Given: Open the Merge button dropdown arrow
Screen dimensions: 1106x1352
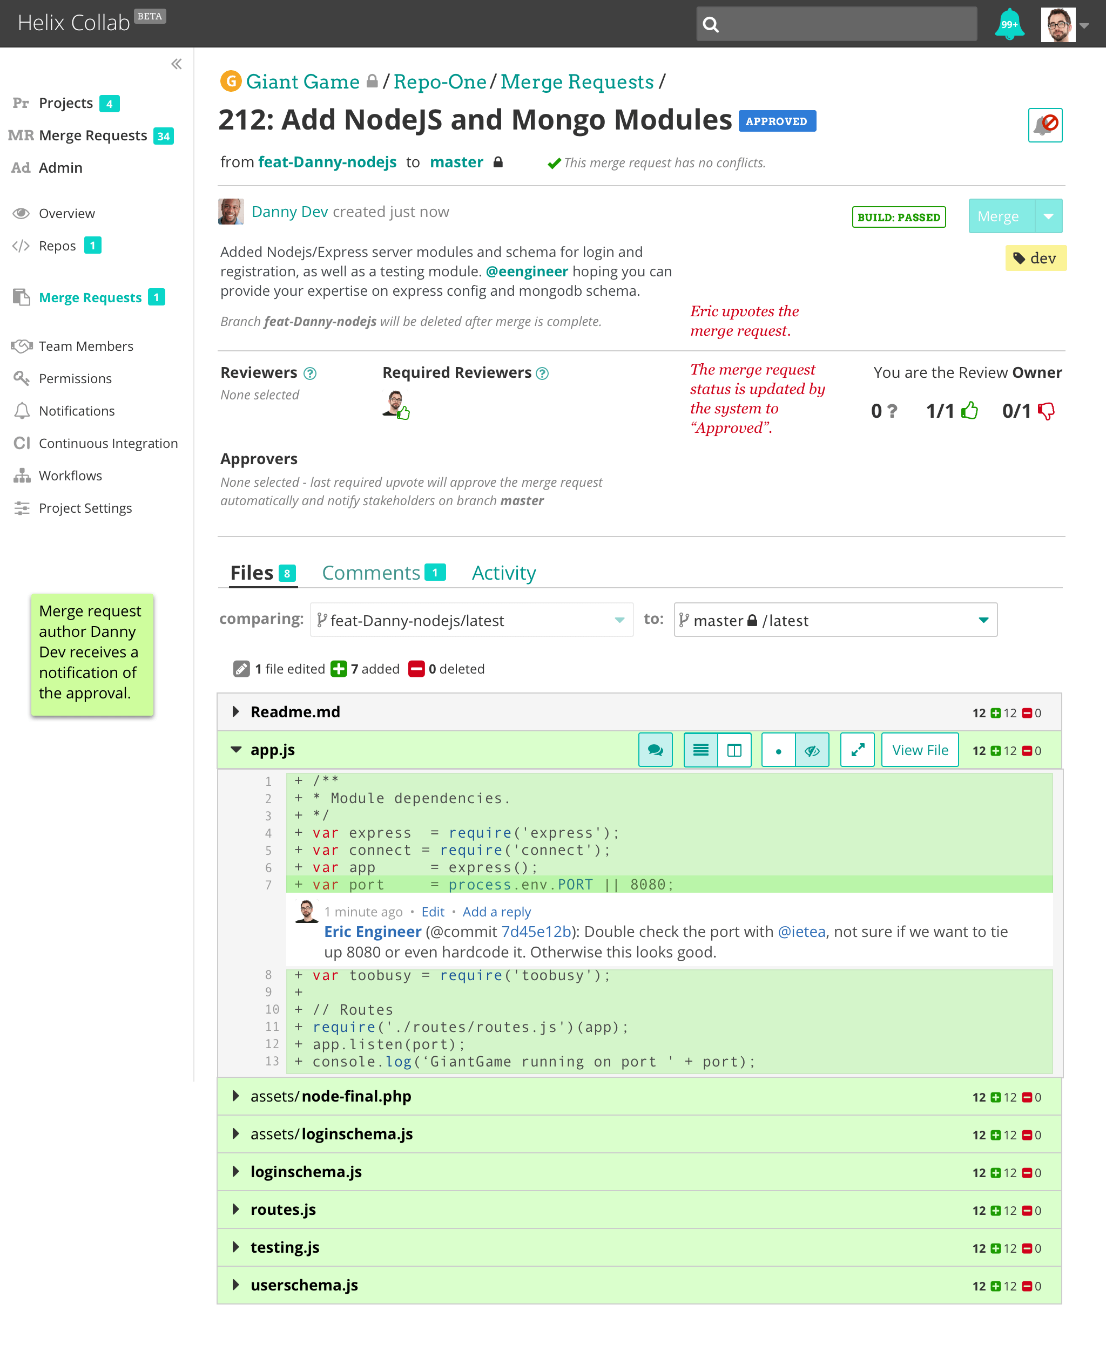Looking at the screenshot, I should [x=1048, y=216].
